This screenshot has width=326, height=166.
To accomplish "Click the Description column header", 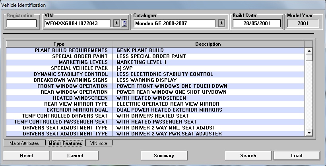I will [208, 44].
